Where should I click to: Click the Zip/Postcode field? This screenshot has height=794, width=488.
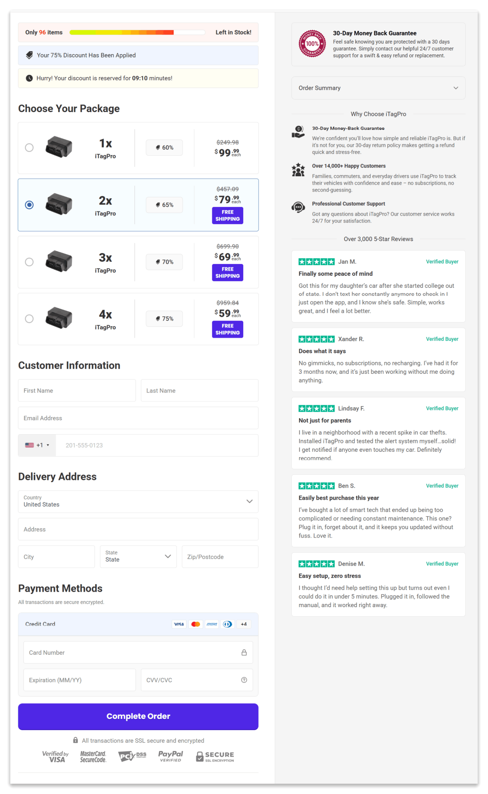click(x=220, y=557)
